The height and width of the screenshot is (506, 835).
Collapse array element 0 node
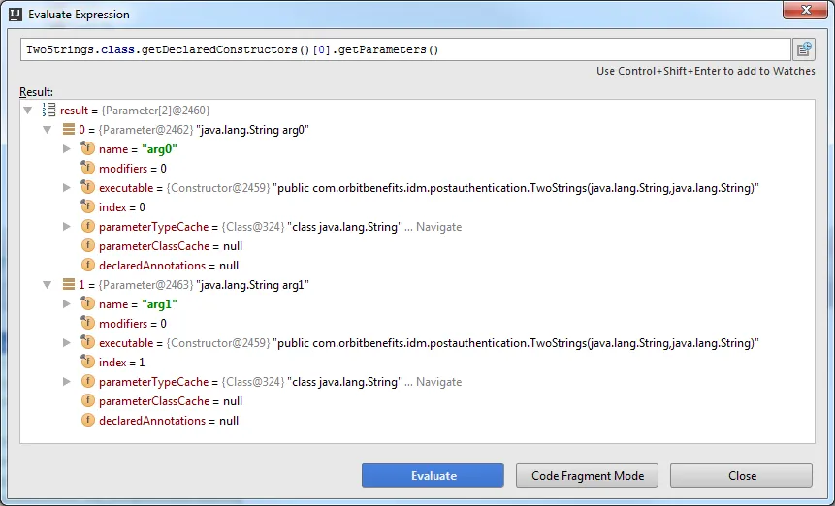tap(48, 130)
